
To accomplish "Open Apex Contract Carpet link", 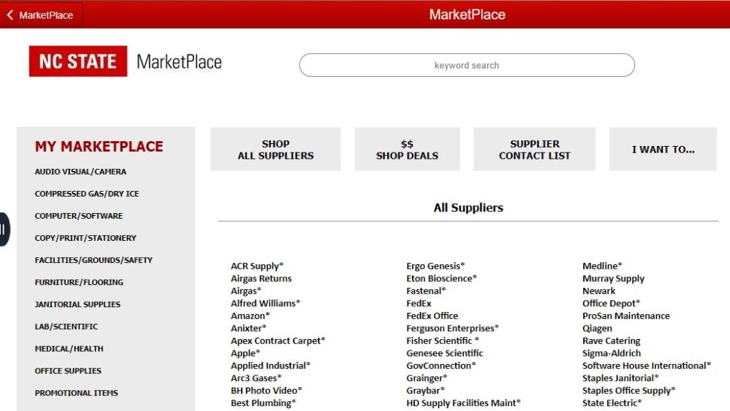I will (278, 340).
